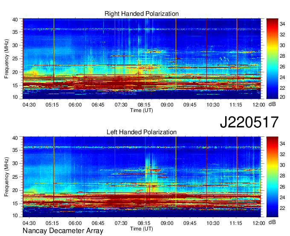The image size is (290, 236).
Task: Click the dB unit label of the Left Handed color bar
Action: [x=272, y=222]
